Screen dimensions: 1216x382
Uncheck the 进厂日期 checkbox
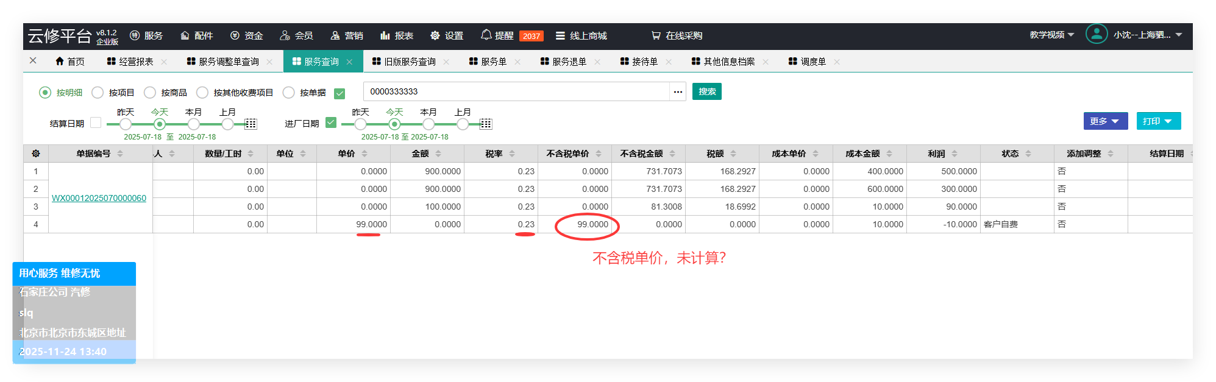[331, 122]
